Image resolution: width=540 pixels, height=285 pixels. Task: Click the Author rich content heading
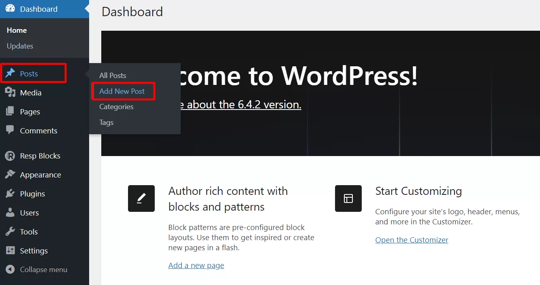click(x=228, y=199)
